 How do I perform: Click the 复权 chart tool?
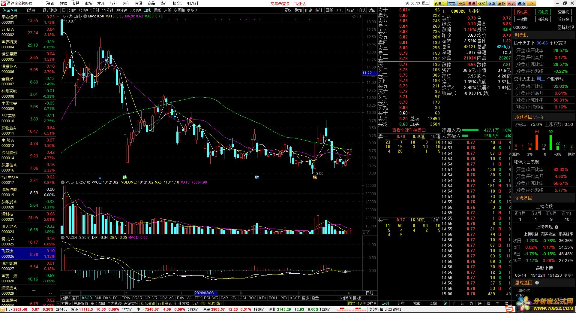click(288, 10)
